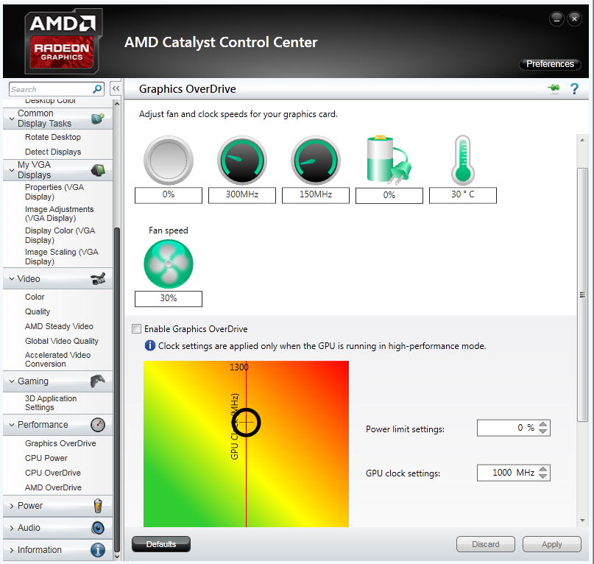This screenshot has width=594, height=564.
Task: Expand the Audio section
Action: pos(12,528)
